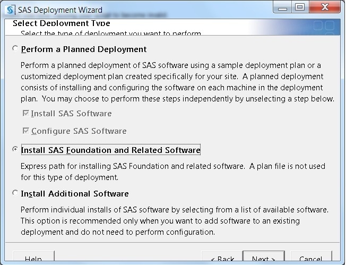Toggle the Install SAS Software checkbox
Viewport: 346px width, 265px height.
pos(25,114)
